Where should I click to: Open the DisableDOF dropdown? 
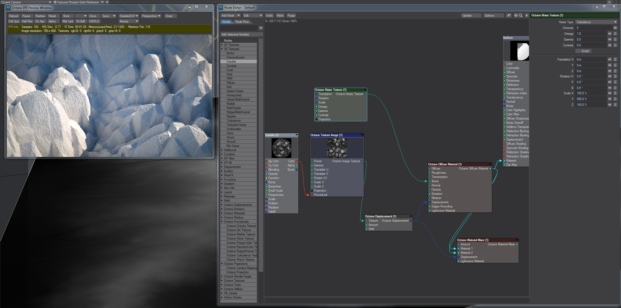129,16
